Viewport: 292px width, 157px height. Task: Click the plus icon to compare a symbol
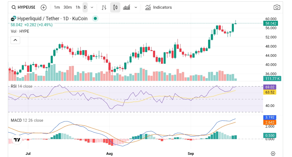(x=43, y=7)
